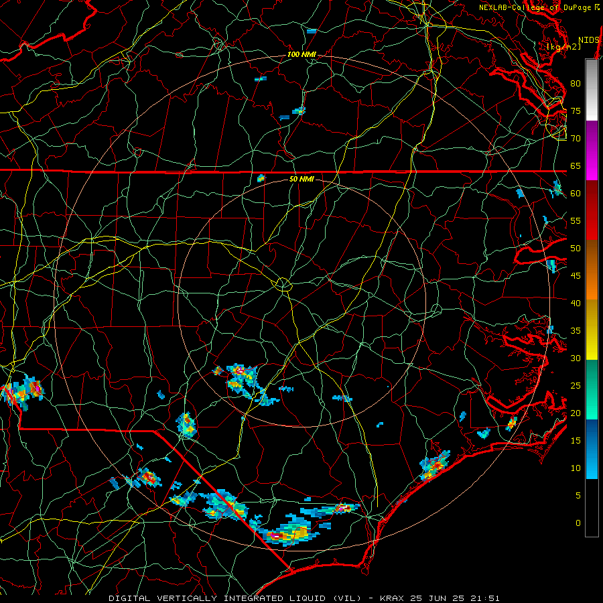Image resolution: width=603 pixels, height=603 pixels.
Task: Click the small echo just left of 50 NMI label
Action: point(261,178)
